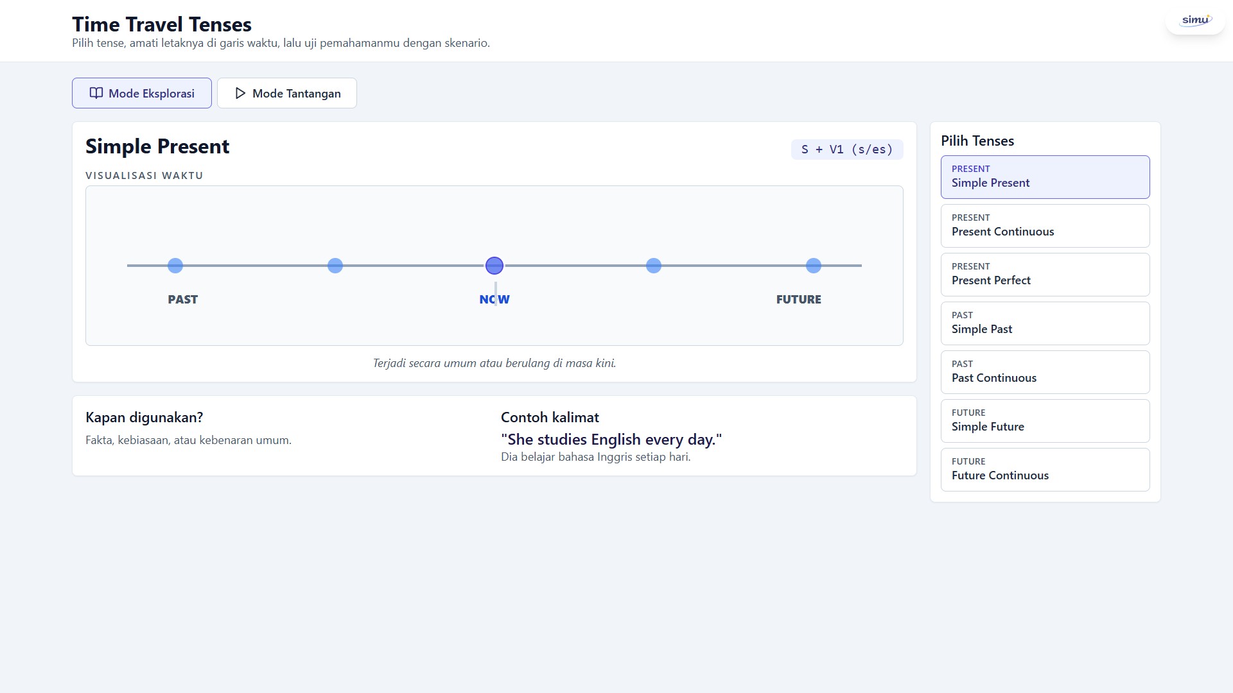
Task: Click the leftmost timeline dot above PAST
Action: [x=175, y=266]
